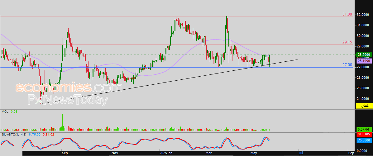The width and height of the screenshot is (373, 156).
Task: Click the blue 75.0000 stochastic value tag
Action: tap(364, 140)
